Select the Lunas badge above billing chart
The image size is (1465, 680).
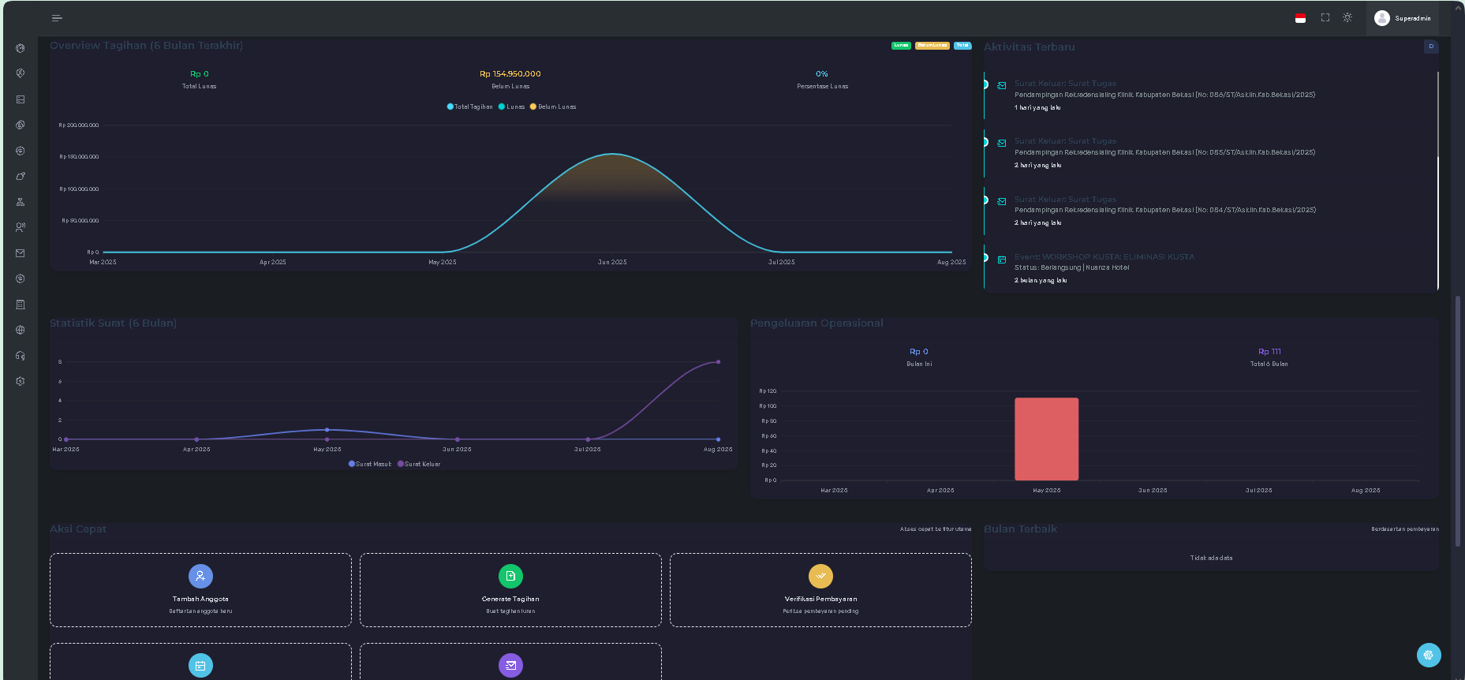901,46
